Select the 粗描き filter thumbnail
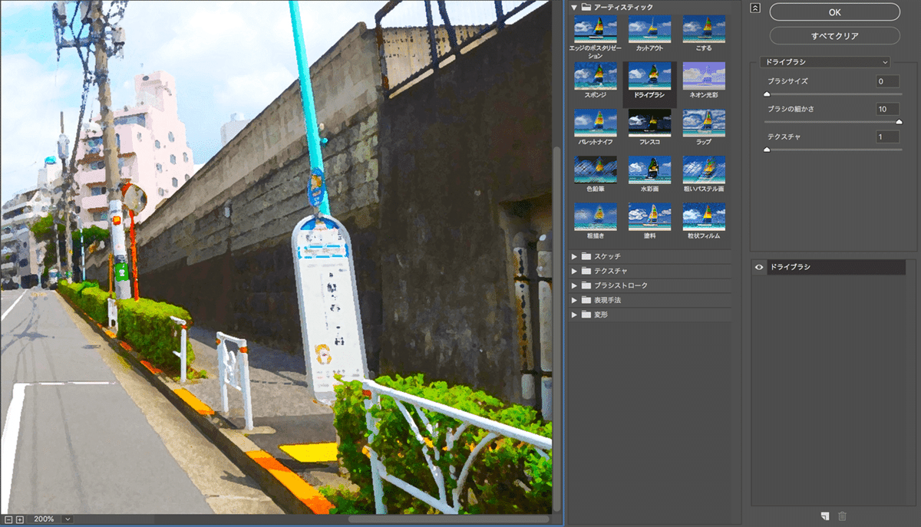921x527 pixels. [596, 216]
